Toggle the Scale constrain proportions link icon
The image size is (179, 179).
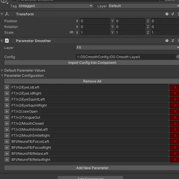click(72, 32)
